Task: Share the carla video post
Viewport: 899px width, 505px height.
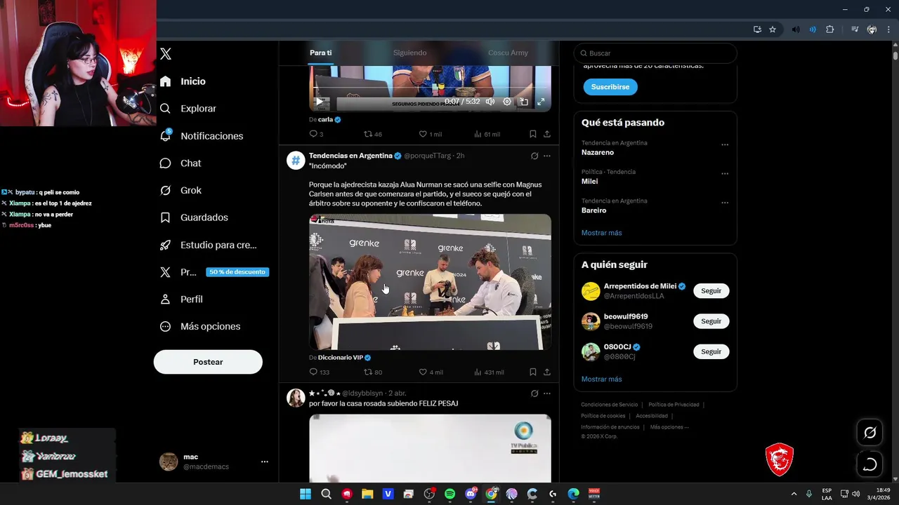Action: click(x=547, y=134)
